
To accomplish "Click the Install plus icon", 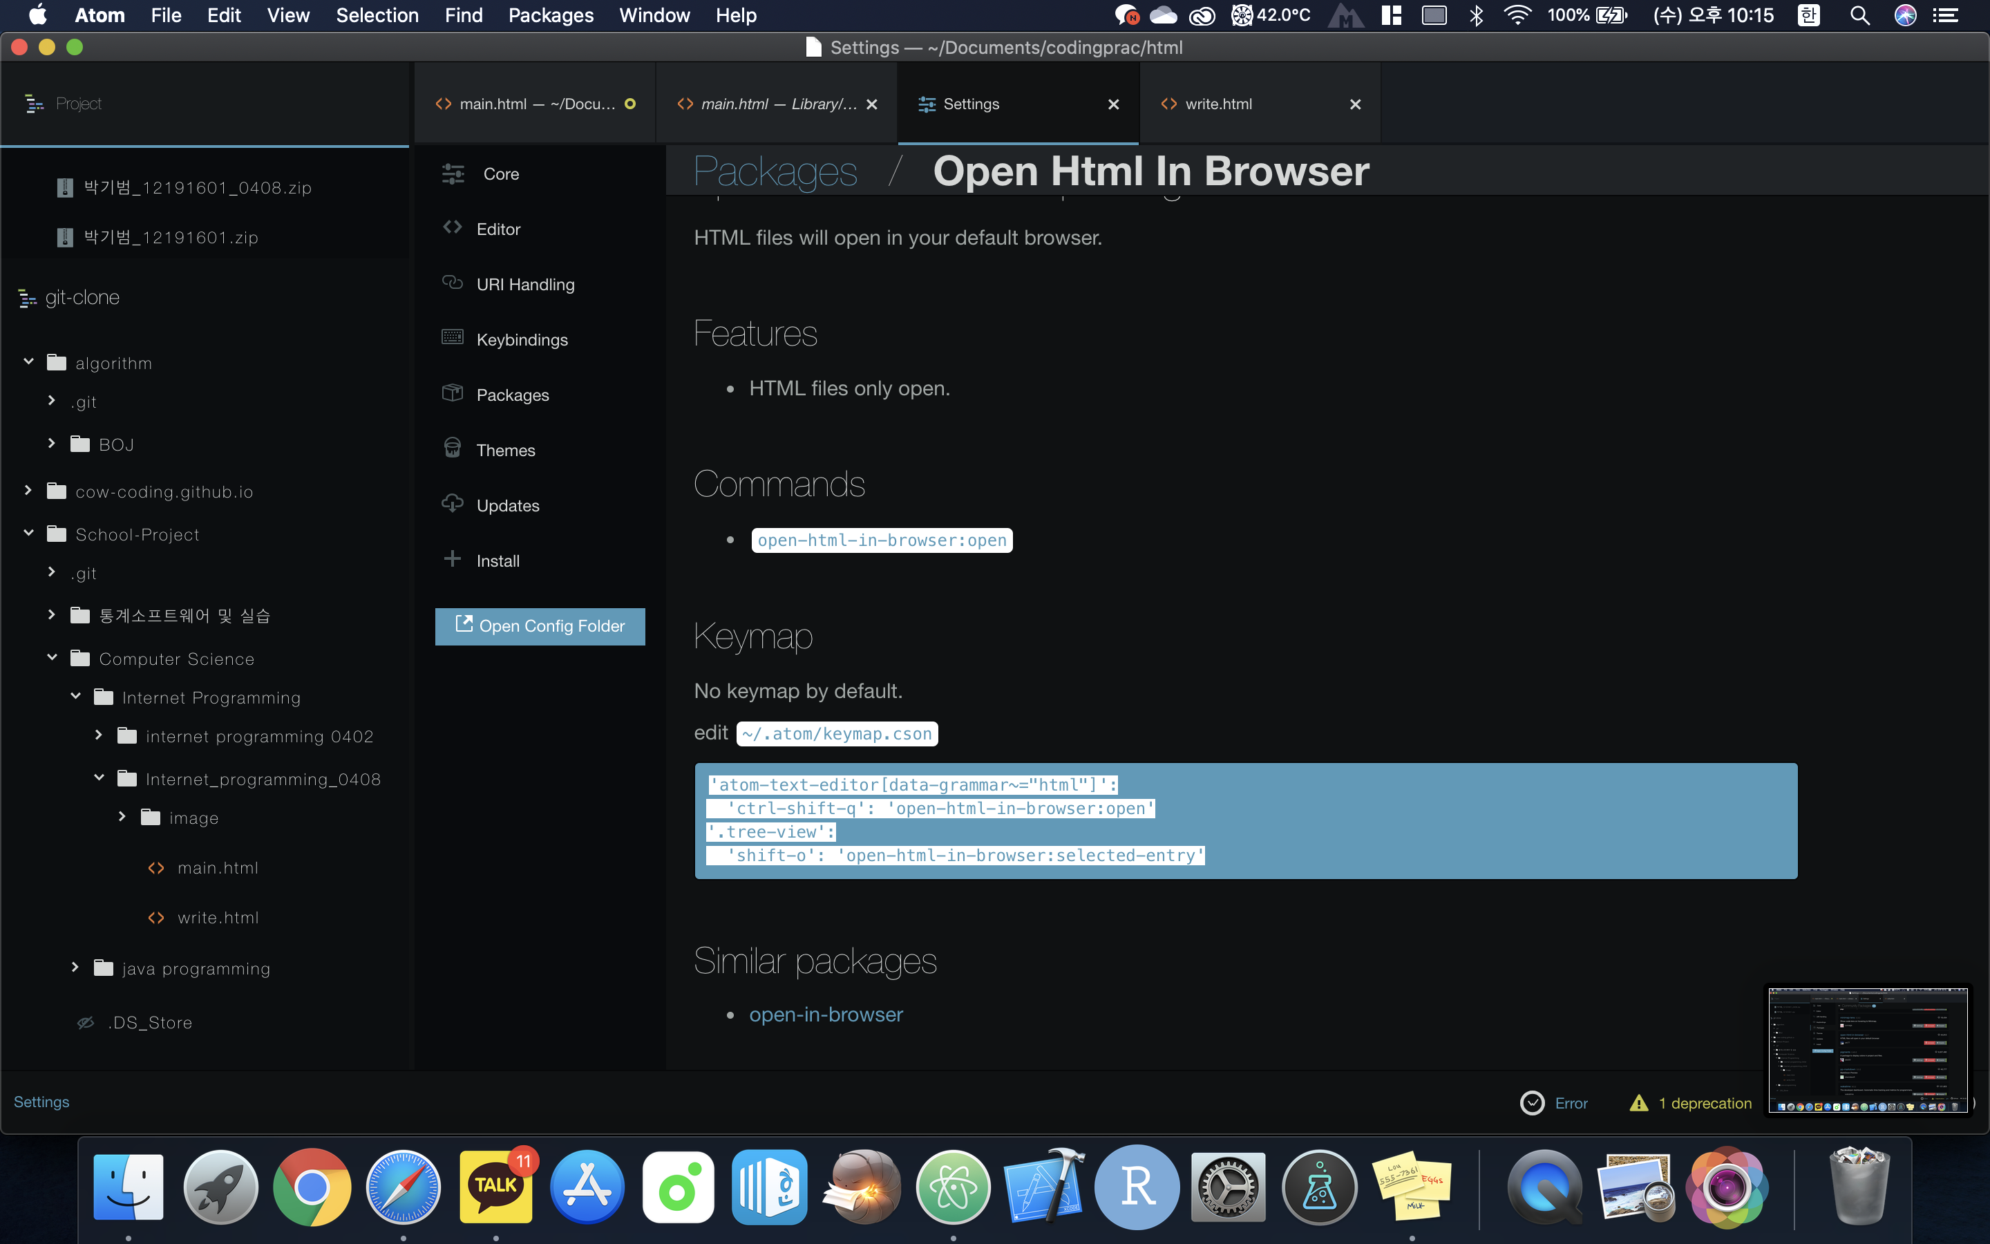I will pyautogui.click(x=453, y=560).
